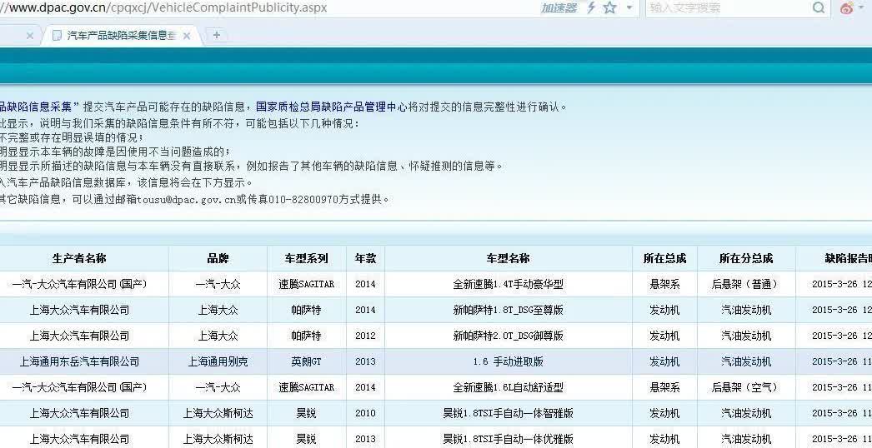Select the 汽车产品缺陷采集信息 tab
The image size is (872, 448).
click(119, 36)
